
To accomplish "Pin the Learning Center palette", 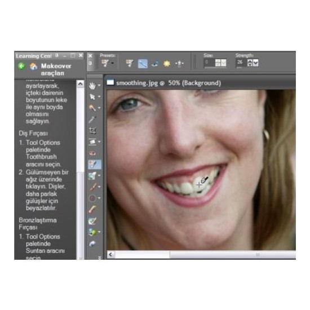I will [x=57, y=56].
